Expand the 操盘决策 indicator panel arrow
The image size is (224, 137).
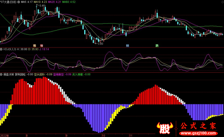tap(1, 74)
